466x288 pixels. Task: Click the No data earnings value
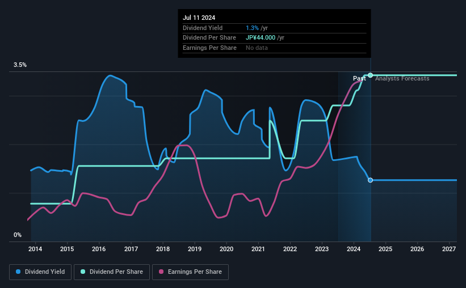[x=257, y=48]
